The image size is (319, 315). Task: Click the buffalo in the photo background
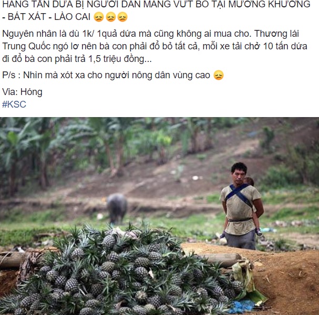pyautogui.click(x=117, y=208)
